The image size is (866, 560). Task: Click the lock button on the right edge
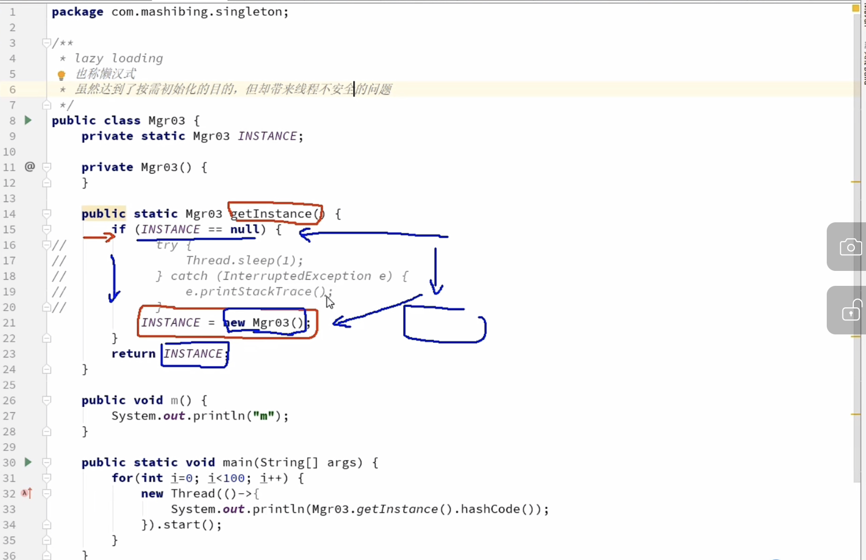point(850,311)
